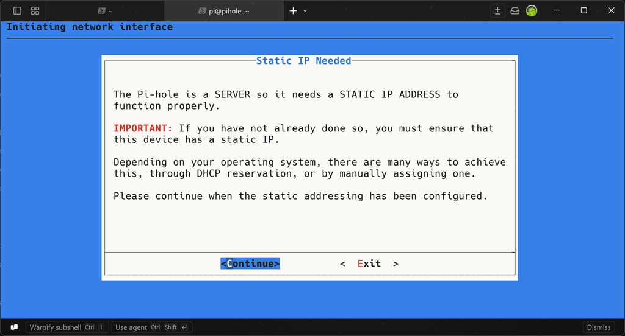Screen dimensions: 625x336
Task: Click Use agent button
Action: pos(152,327)
